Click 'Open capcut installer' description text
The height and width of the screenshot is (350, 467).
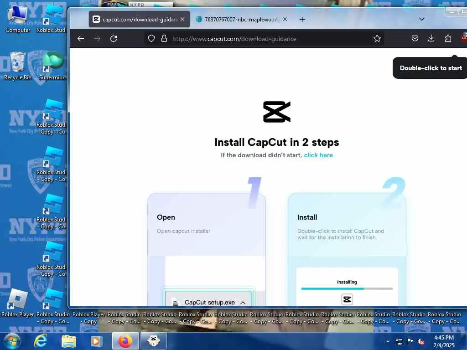point(183,231)
